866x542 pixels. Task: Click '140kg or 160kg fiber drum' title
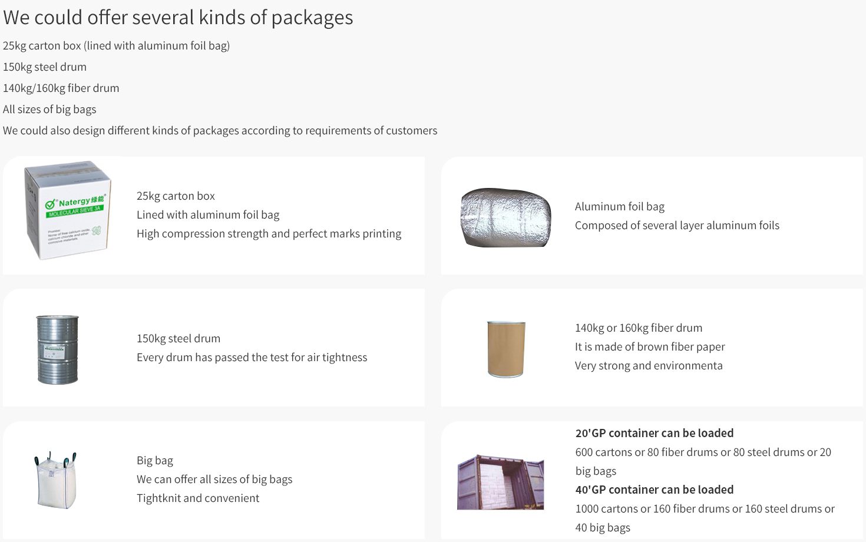pyautogui.click(x=638, y=328)
